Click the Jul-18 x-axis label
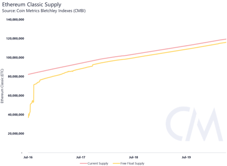This screenshot has height=166, width=227. (x=134, y=157)
